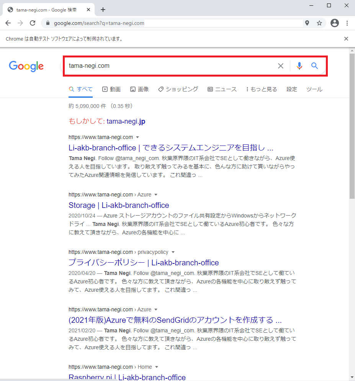Switch to the 画像 tab

tap(139, 89)
